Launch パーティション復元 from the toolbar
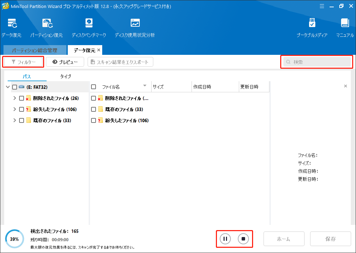 pyautogui.click(x=47, y=28)
